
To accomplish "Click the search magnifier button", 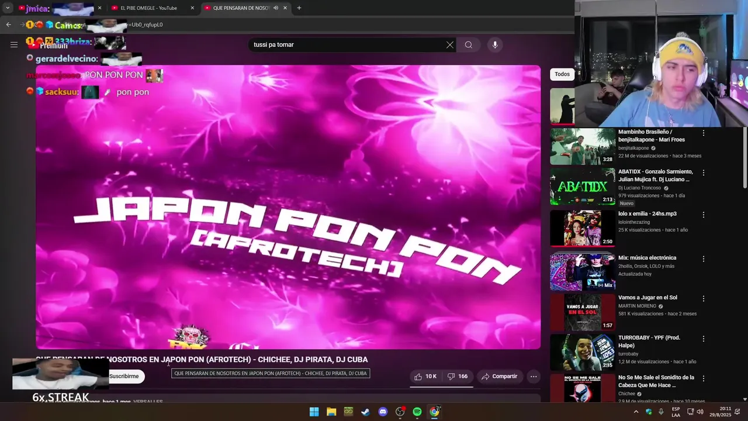I will 469,45.
